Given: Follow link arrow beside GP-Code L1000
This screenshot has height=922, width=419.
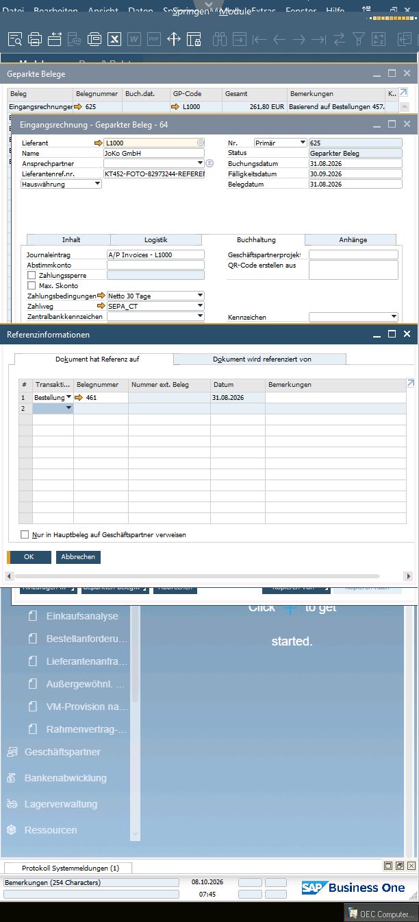Looking at the screenshot, I should [x=176, y=107].
